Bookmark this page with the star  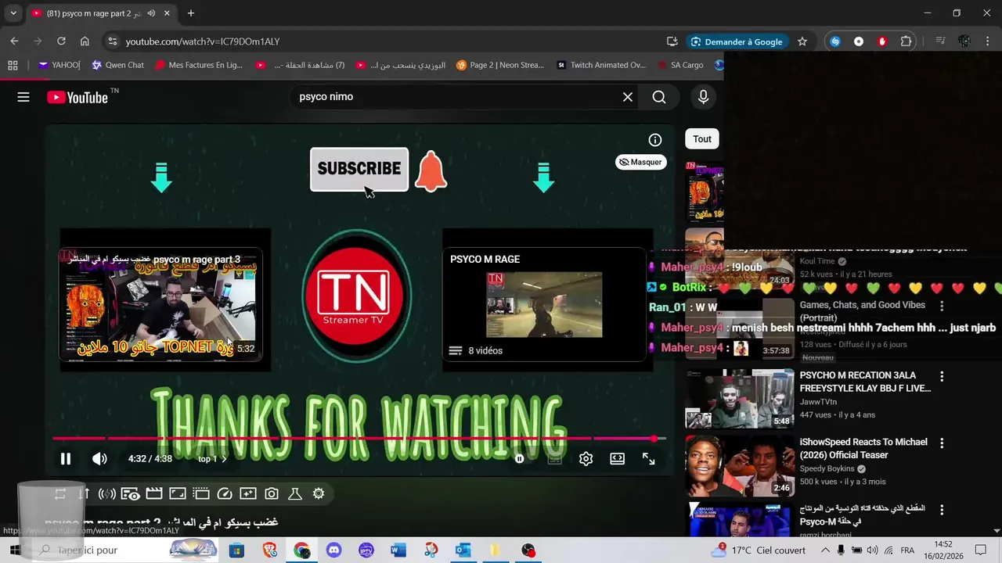[x=802, y=41]
